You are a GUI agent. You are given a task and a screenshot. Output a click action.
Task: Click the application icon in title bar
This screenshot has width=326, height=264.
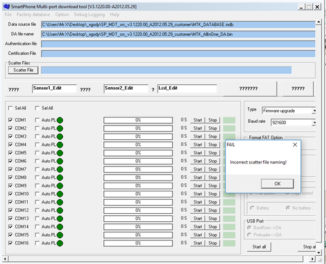tap(7, 7)
